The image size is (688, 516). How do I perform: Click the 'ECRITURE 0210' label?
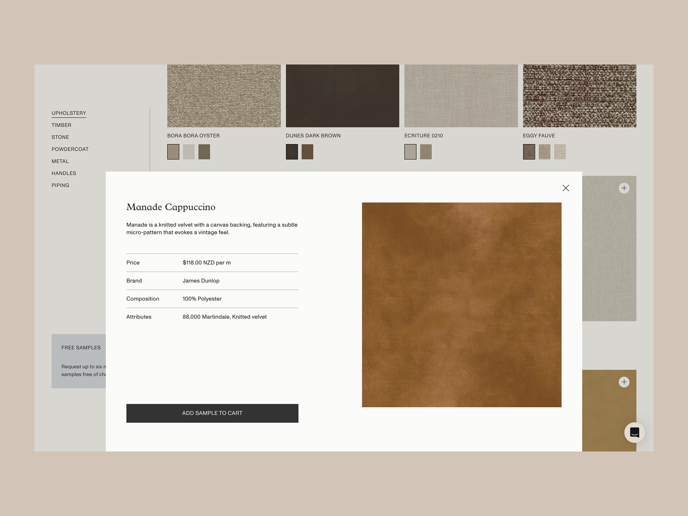pos(424,135)
